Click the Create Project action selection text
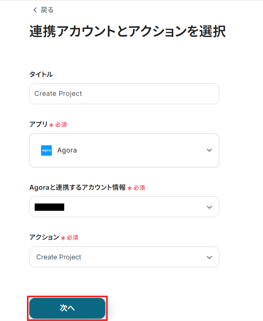The height and width of the screenshot is (321, 263). pyautogui.click(x=59, y=257)
